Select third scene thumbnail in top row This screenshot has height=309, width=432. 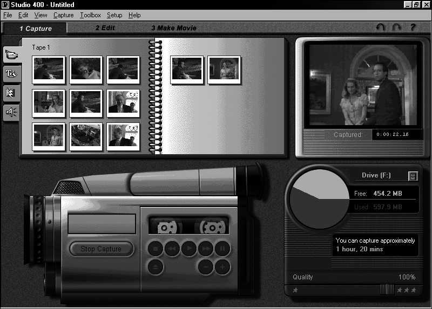(x=123, y=70)
